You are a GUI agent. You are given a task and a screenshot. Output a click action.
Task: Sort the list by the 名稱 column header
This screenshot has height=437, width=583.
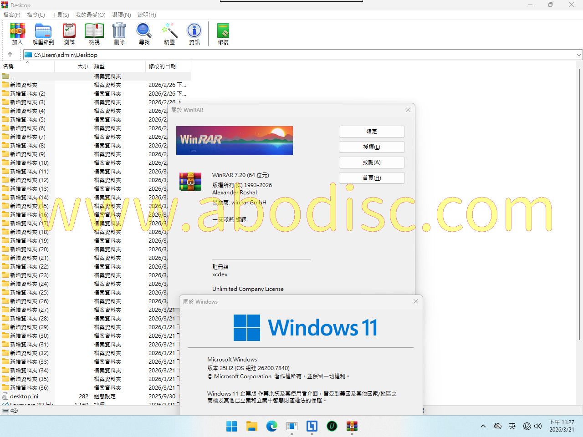coord(27,66)
